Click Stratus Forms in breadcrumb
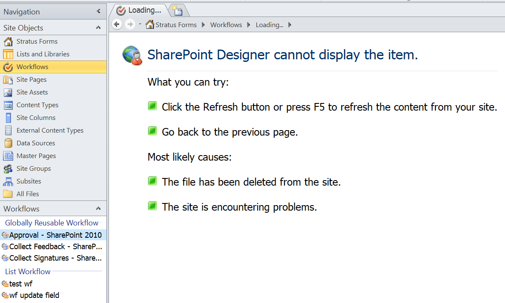Viewport: 505px width, 303px height. 176,25
